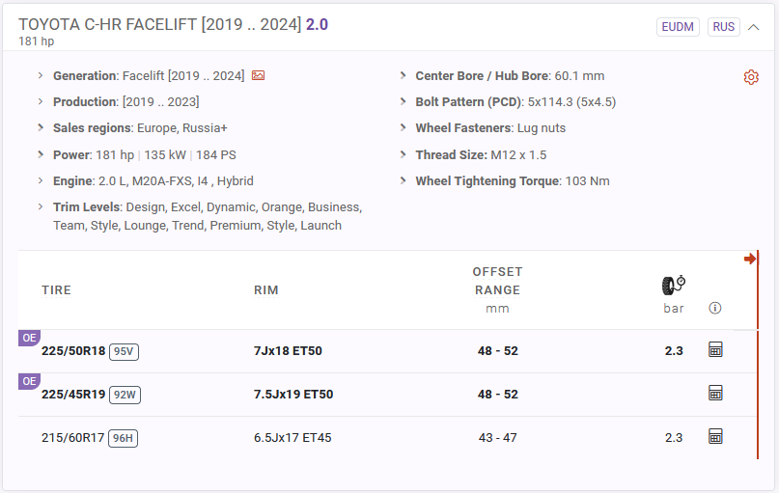
Task: Expand the Generation detail chevron
Action: [x=41, y=75]
